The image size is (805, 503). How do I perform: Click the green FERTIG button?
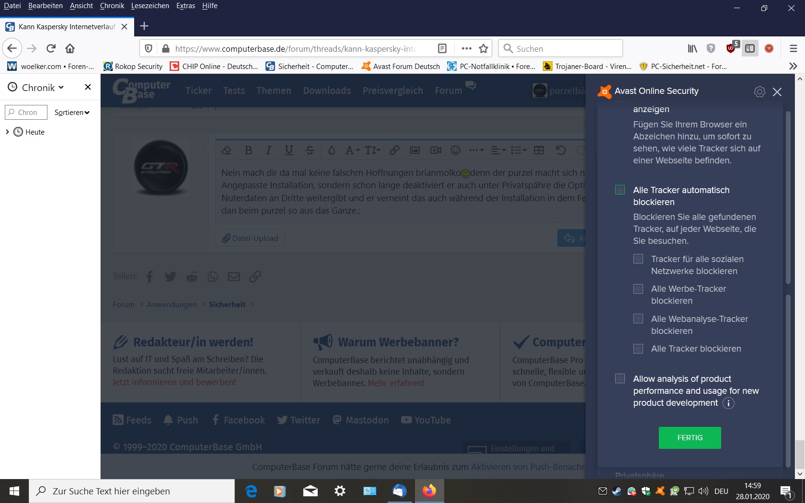tap(690, 438)
